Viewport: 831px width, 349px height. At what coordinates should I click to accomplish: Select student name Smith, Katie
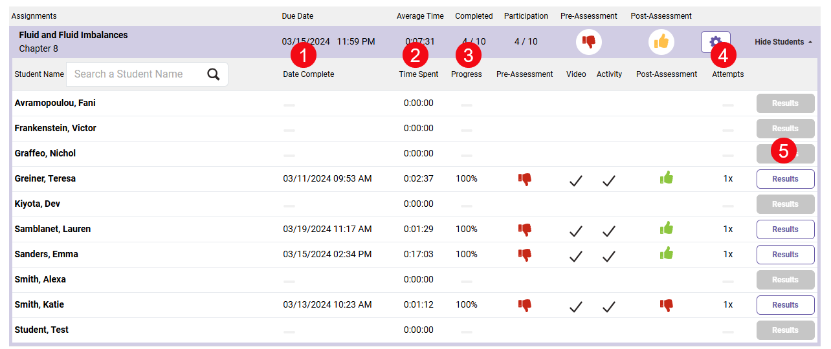coord(39,305)
